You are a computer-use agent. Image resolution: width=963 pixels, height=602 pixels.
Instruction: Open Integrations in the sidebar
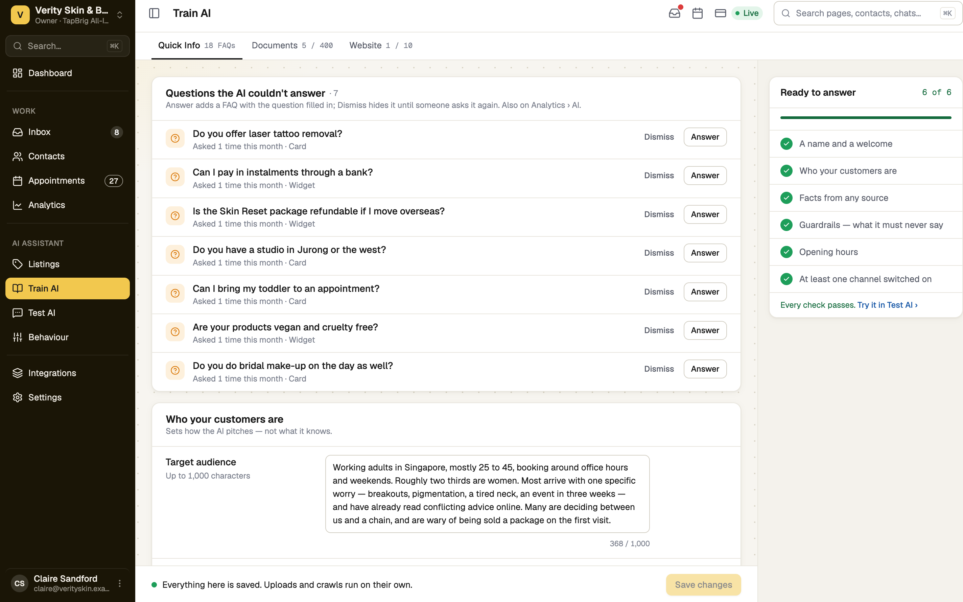coord(67,373)
